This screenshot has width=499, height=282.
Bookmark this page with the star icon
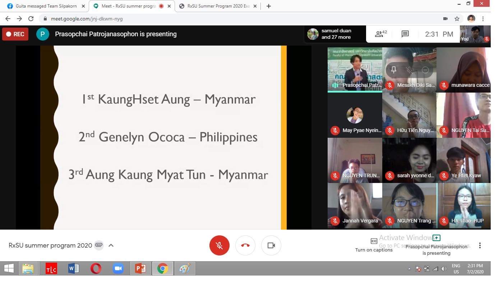457,19
